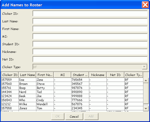Click into the First Name field
Screen dimensions: 150x122
coord(90,29)
